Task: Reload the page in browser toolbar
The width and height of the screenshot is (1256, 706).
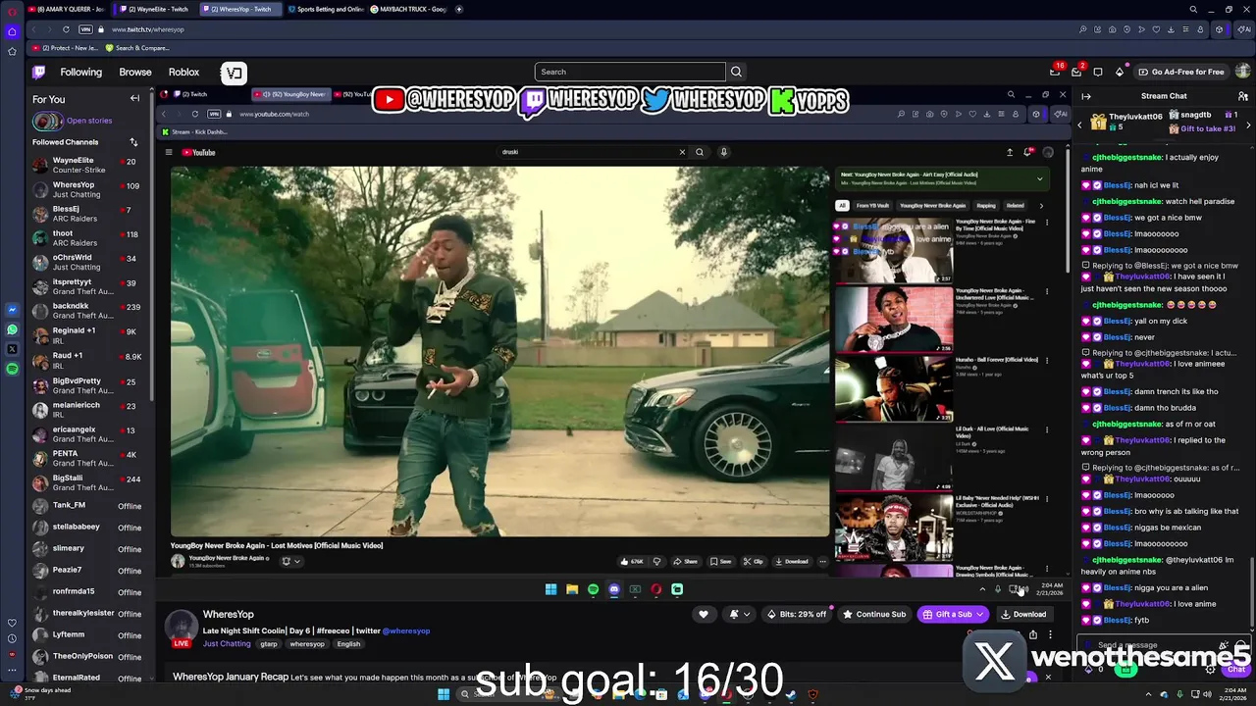Action: [x=66, y=29]
